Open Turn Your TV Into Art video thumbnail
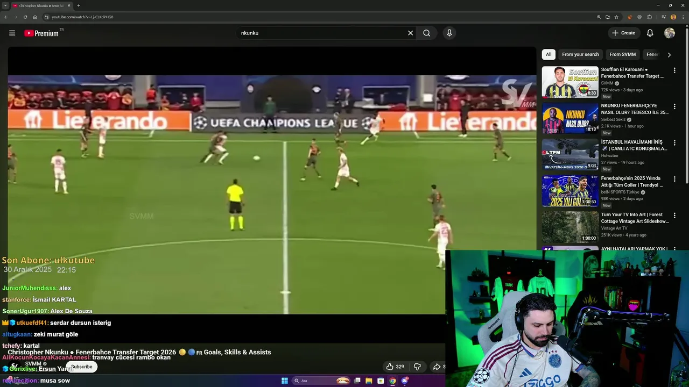 (570, 227)
